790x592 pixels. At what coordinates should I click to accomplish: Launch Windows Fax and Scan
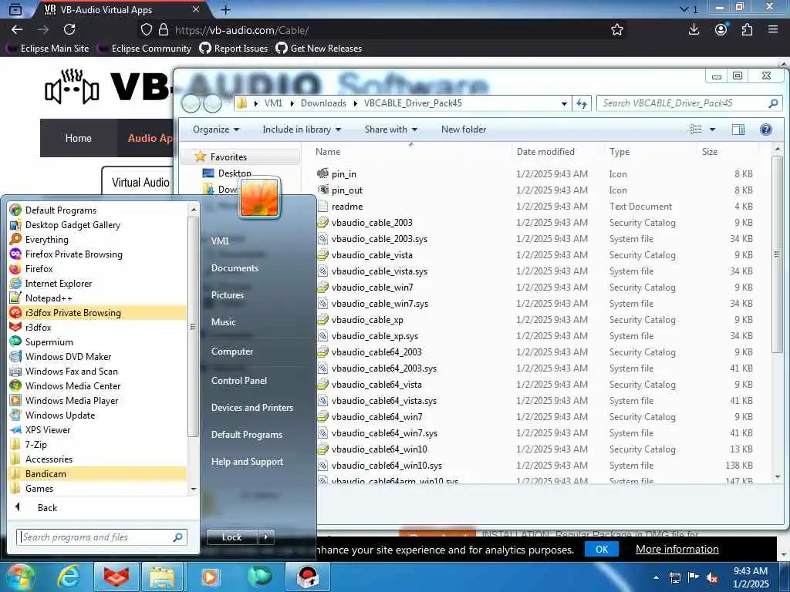(x=71, y=371)
